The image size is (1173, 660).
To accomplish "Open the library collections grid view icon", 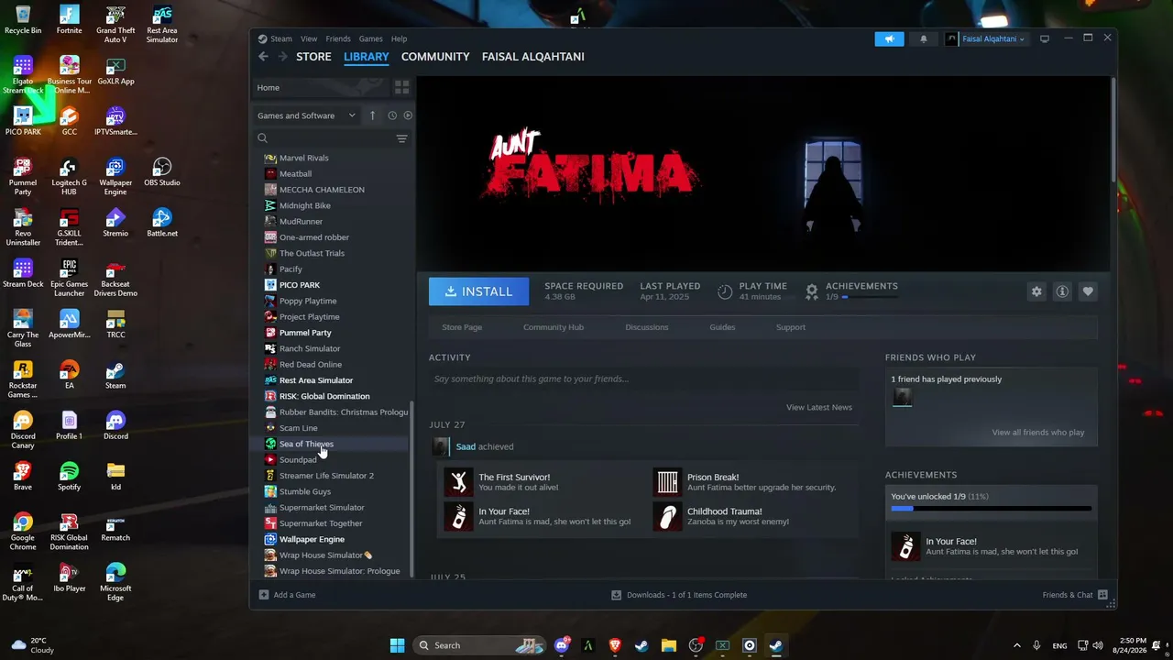I will [401, 87].
